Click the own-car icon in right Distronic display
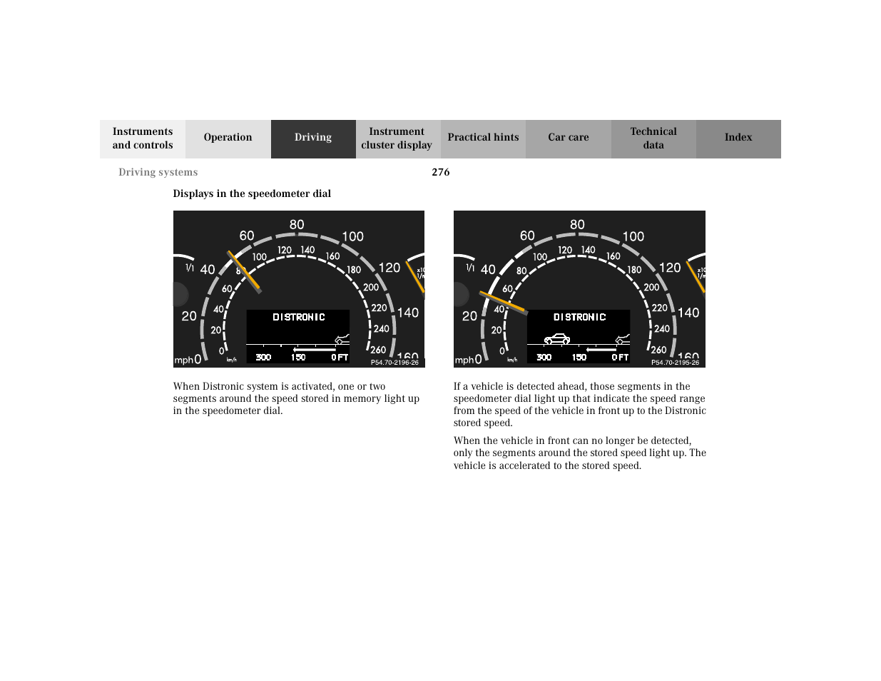The image size is (881, 681). (623, 339)
